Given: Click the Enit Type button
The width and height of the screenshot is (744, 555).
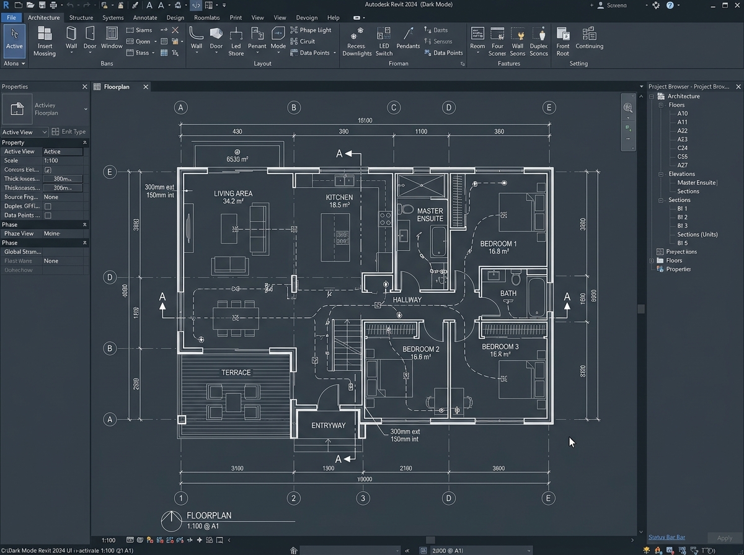Looking at the screenshot, I should coord(69,132).
